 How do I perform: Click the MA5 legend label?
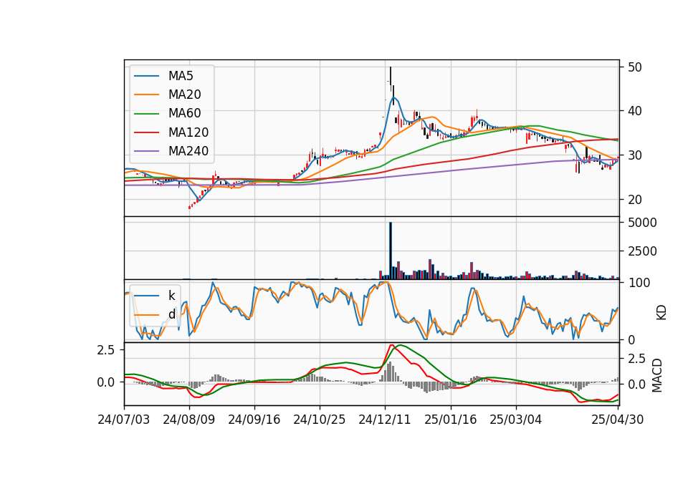click(181, 76)
